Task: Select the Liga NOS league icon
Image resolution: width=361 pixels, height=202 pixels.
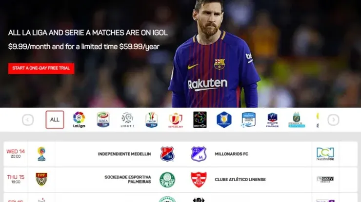Action: (200, 119)
